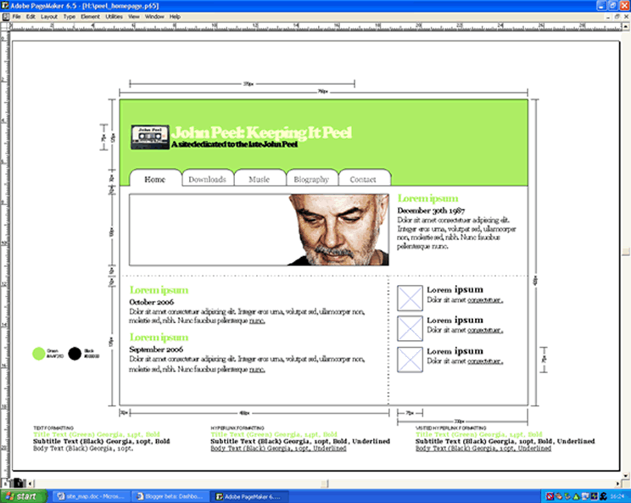Click the PageMaker title bar application icon
The height and width of the screenshot is (503, 631).
pyautogui.click(x=5, y=6)
